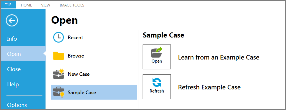Open the example case with Open button
This screenshot has width=286, height=110.
157,57
